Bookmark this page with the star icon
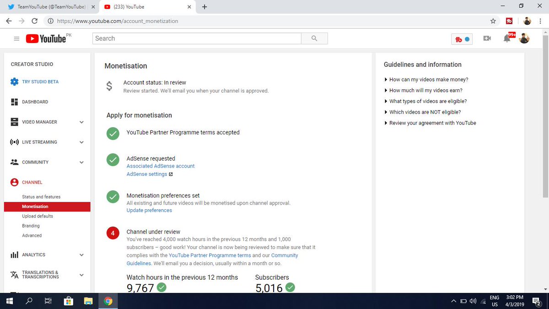Viewport: 549px width, 309px height. pos(493,21)
